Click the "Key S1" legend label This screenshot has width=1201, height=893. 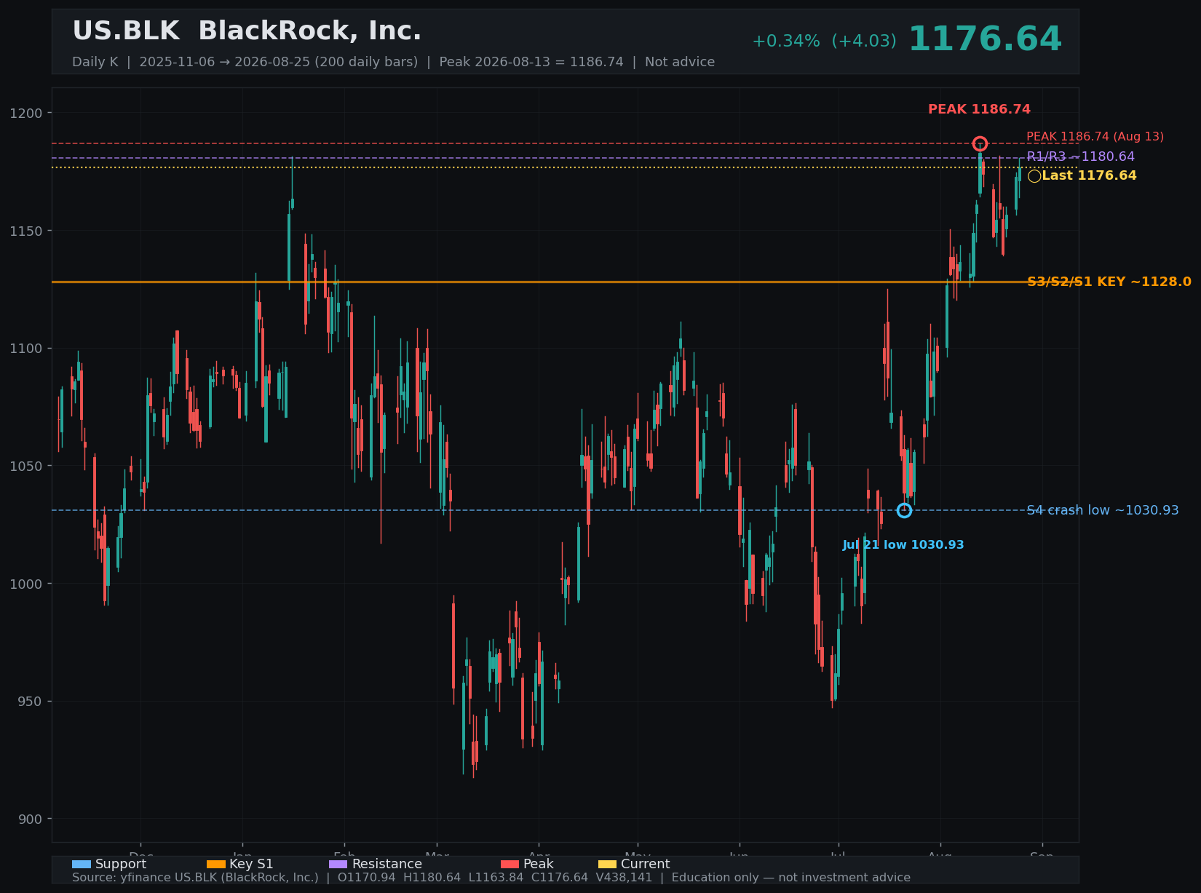pyautogui.click(x=251, y=864)
